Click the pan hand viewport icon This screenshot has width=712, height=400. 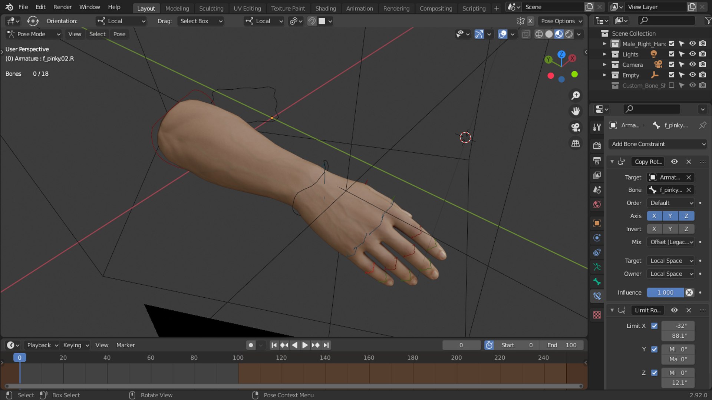tap(576, 111)
